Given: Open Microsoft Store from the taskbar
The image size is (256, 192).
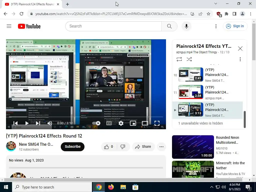Looking at the screenshot, I should pos(135,187).
